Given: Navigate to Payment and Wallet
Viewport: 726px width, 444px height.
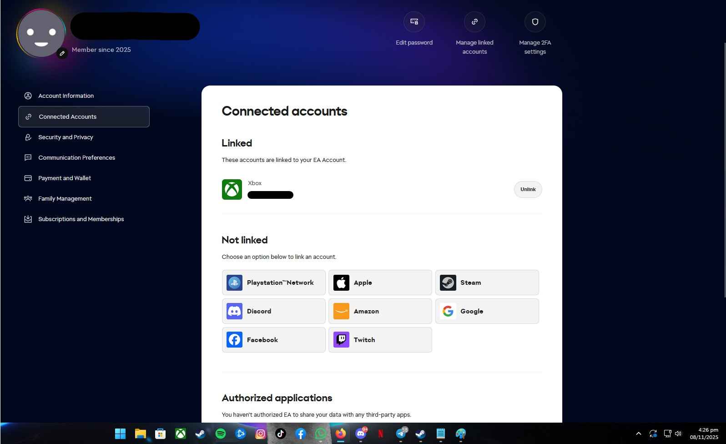Looking at the screenshot, I should pos(65,178).
